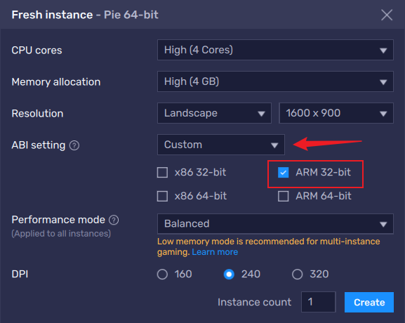
Task: Click the 'DPI' label
Action: pyautogui.click(x=20, y=274)
